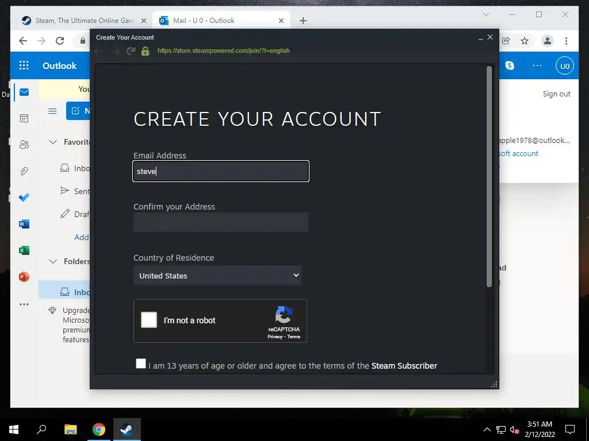Collapse Folders section in Outlook
Screen dimensions: 589x441
tap(53, 261)
